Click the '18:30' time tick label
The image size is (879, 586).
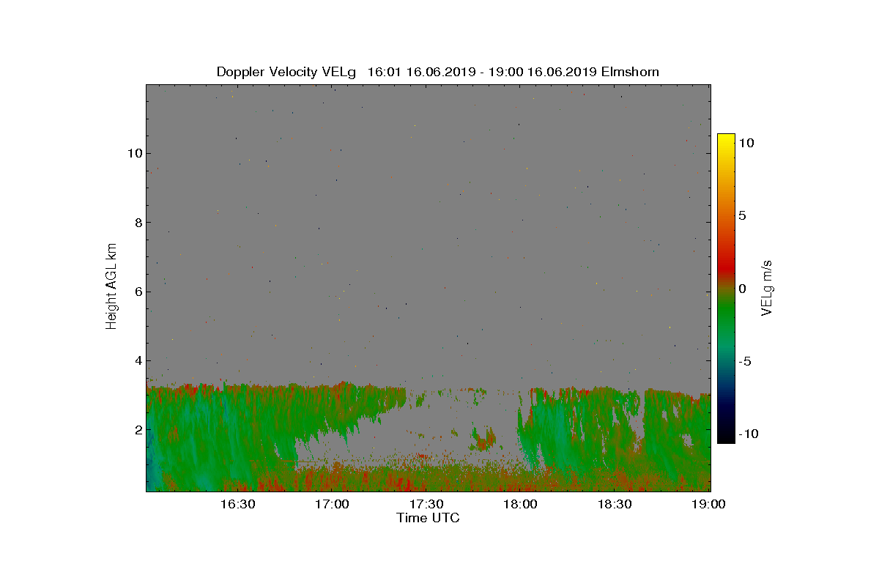(x=615, y=504)
